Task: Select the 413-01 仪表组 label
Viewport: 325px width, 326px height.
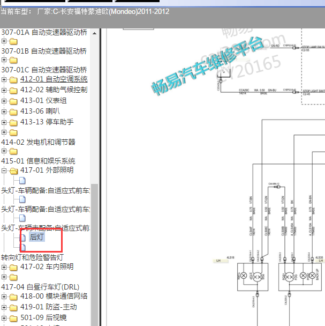Action: 43,101
